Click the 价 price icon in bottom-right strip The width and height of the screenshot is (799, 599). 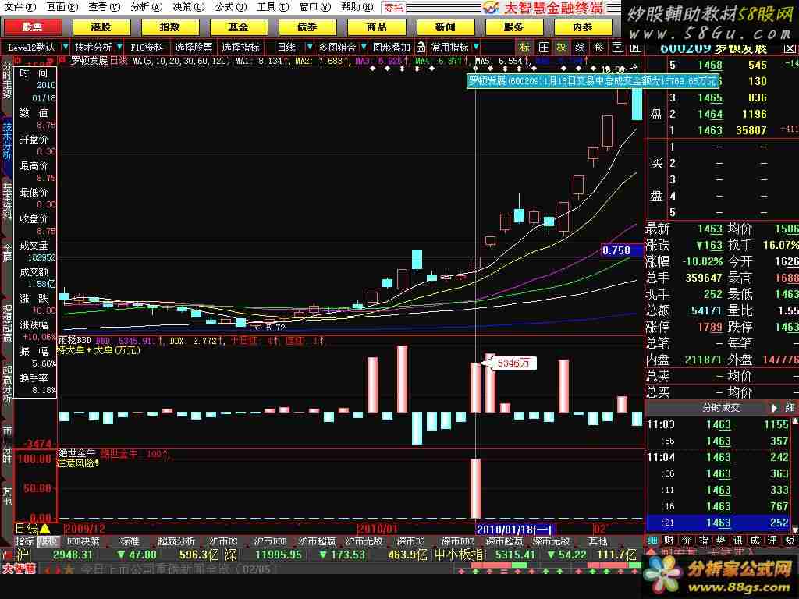[x=687, y=541]
